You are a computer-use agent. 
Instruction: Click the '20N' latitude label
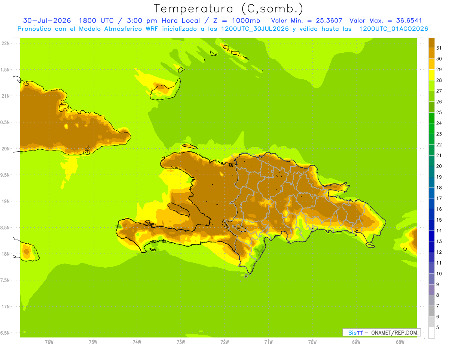(x=6, y=149)
